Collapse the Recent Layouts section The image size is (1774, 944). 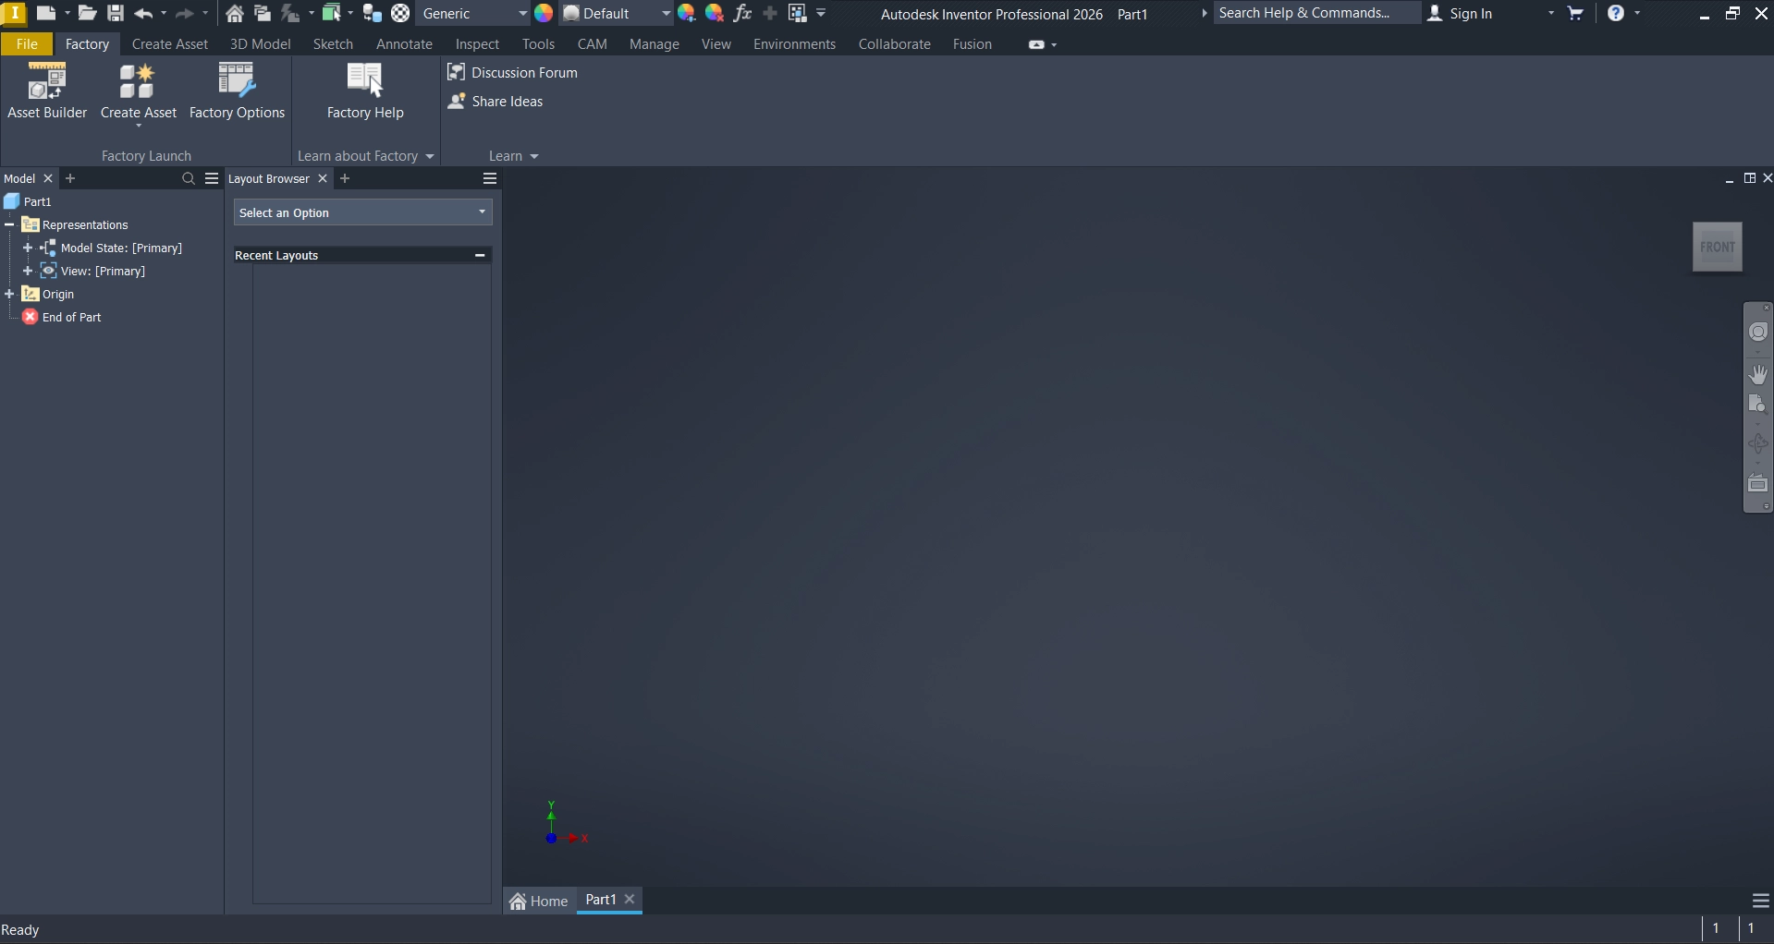point(479,255)
